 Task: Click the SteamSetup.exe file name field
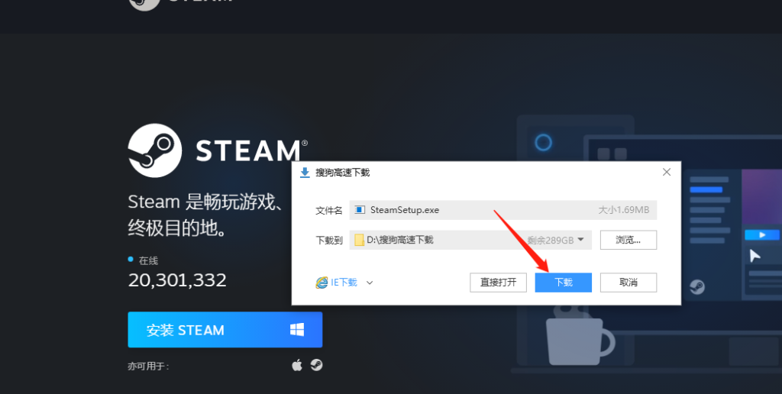click(502, 210)
